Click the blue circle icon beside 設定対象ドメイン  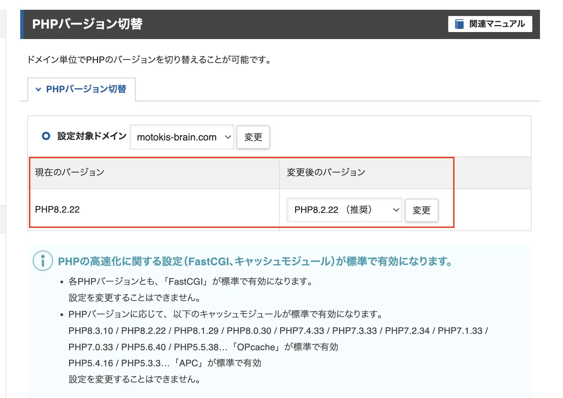46,136
